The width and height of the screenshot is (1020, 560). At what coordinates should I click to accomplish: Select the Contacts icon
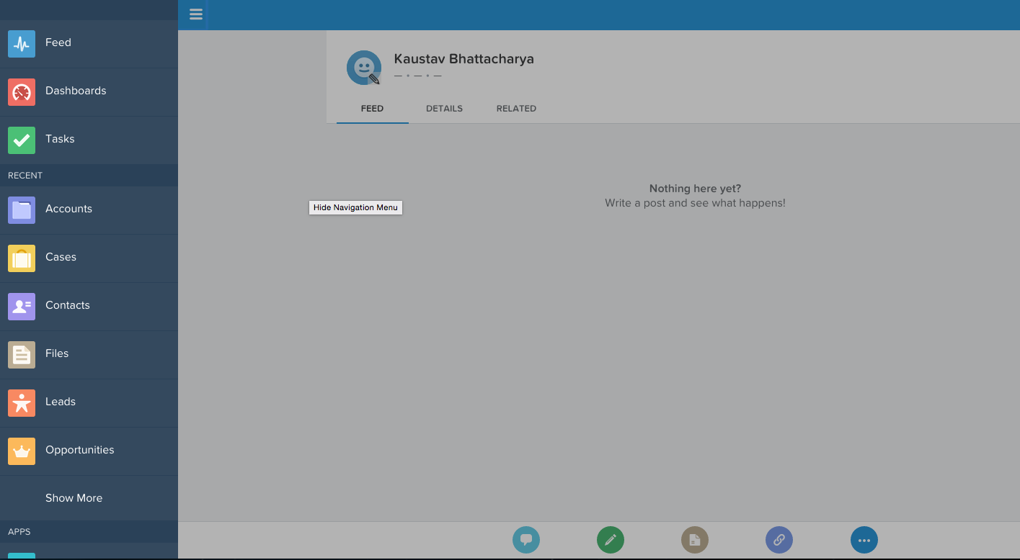coord(22,306)
